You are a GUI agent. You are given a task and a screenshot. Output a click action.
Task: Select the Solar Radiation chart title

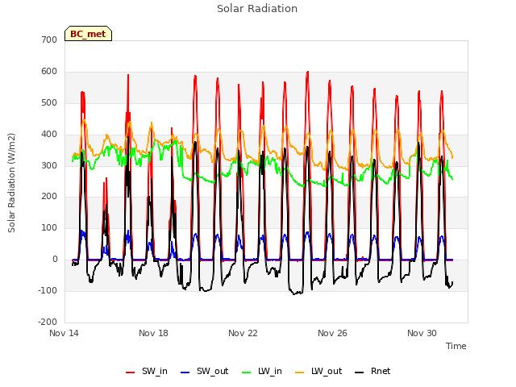pyautogui.click(x=257, y=9)
